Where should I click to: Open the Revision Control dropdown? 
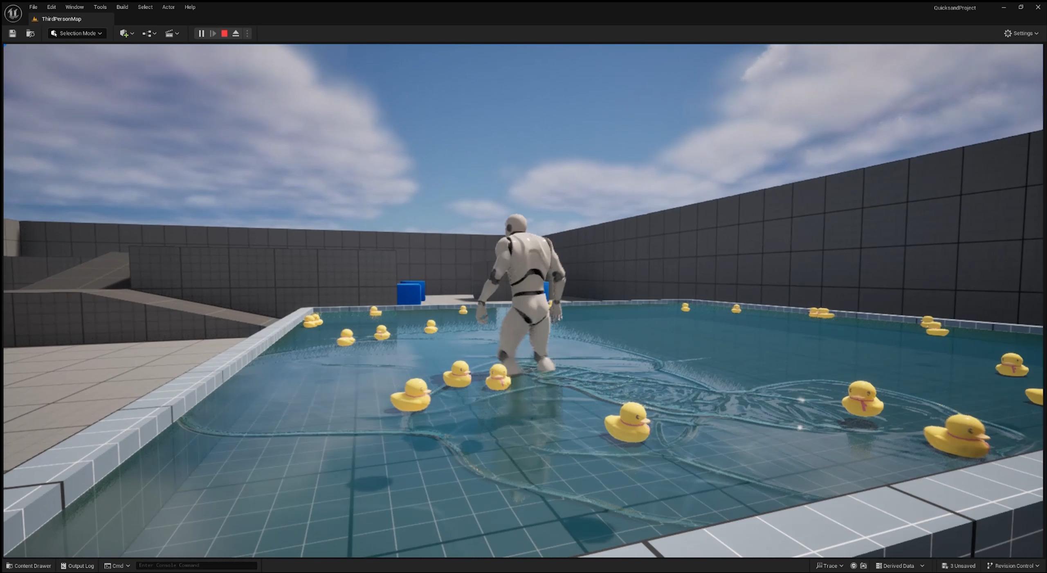1013,566
